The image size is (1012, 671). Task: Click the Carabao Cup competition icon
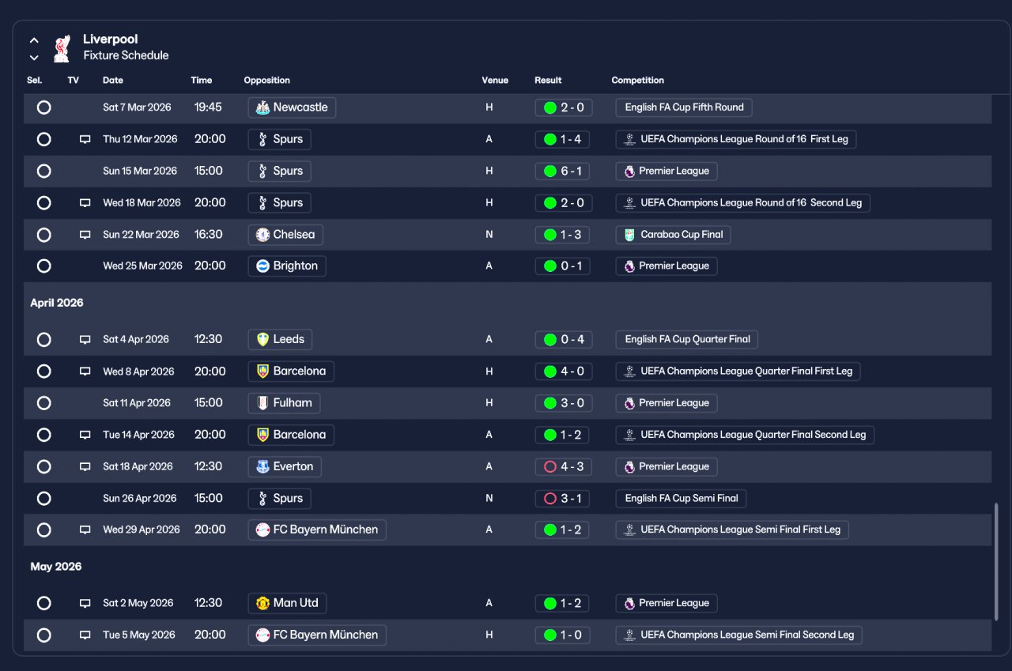point(629,235)
